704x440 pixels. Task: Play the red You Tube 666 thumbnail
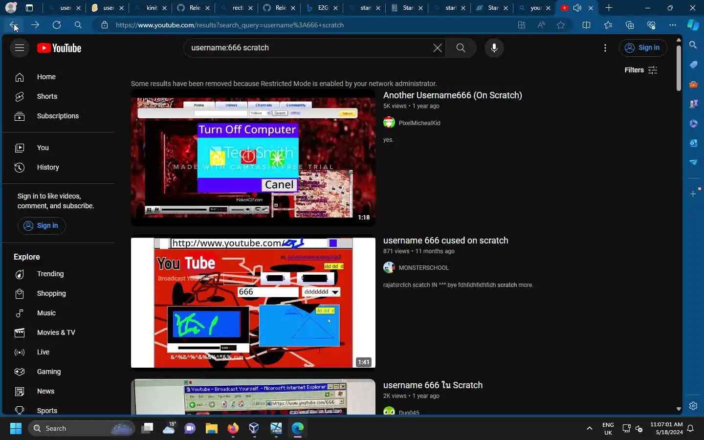pyautogui.click(x=253, y=303)
